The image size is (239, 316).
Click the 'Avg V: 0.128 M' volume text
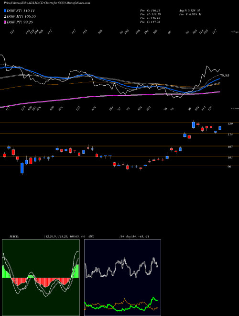pos(189,11)
